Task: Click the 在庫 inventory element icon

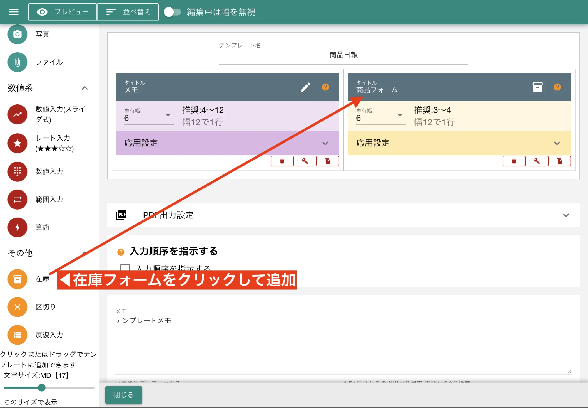Action: [x=17, y=279]
